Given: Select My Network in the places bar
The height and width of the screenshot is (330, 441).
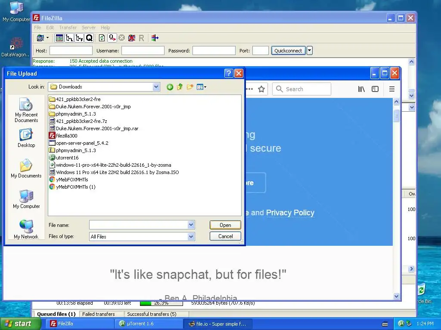Looking at the screenshot, I should pos(26,229).
